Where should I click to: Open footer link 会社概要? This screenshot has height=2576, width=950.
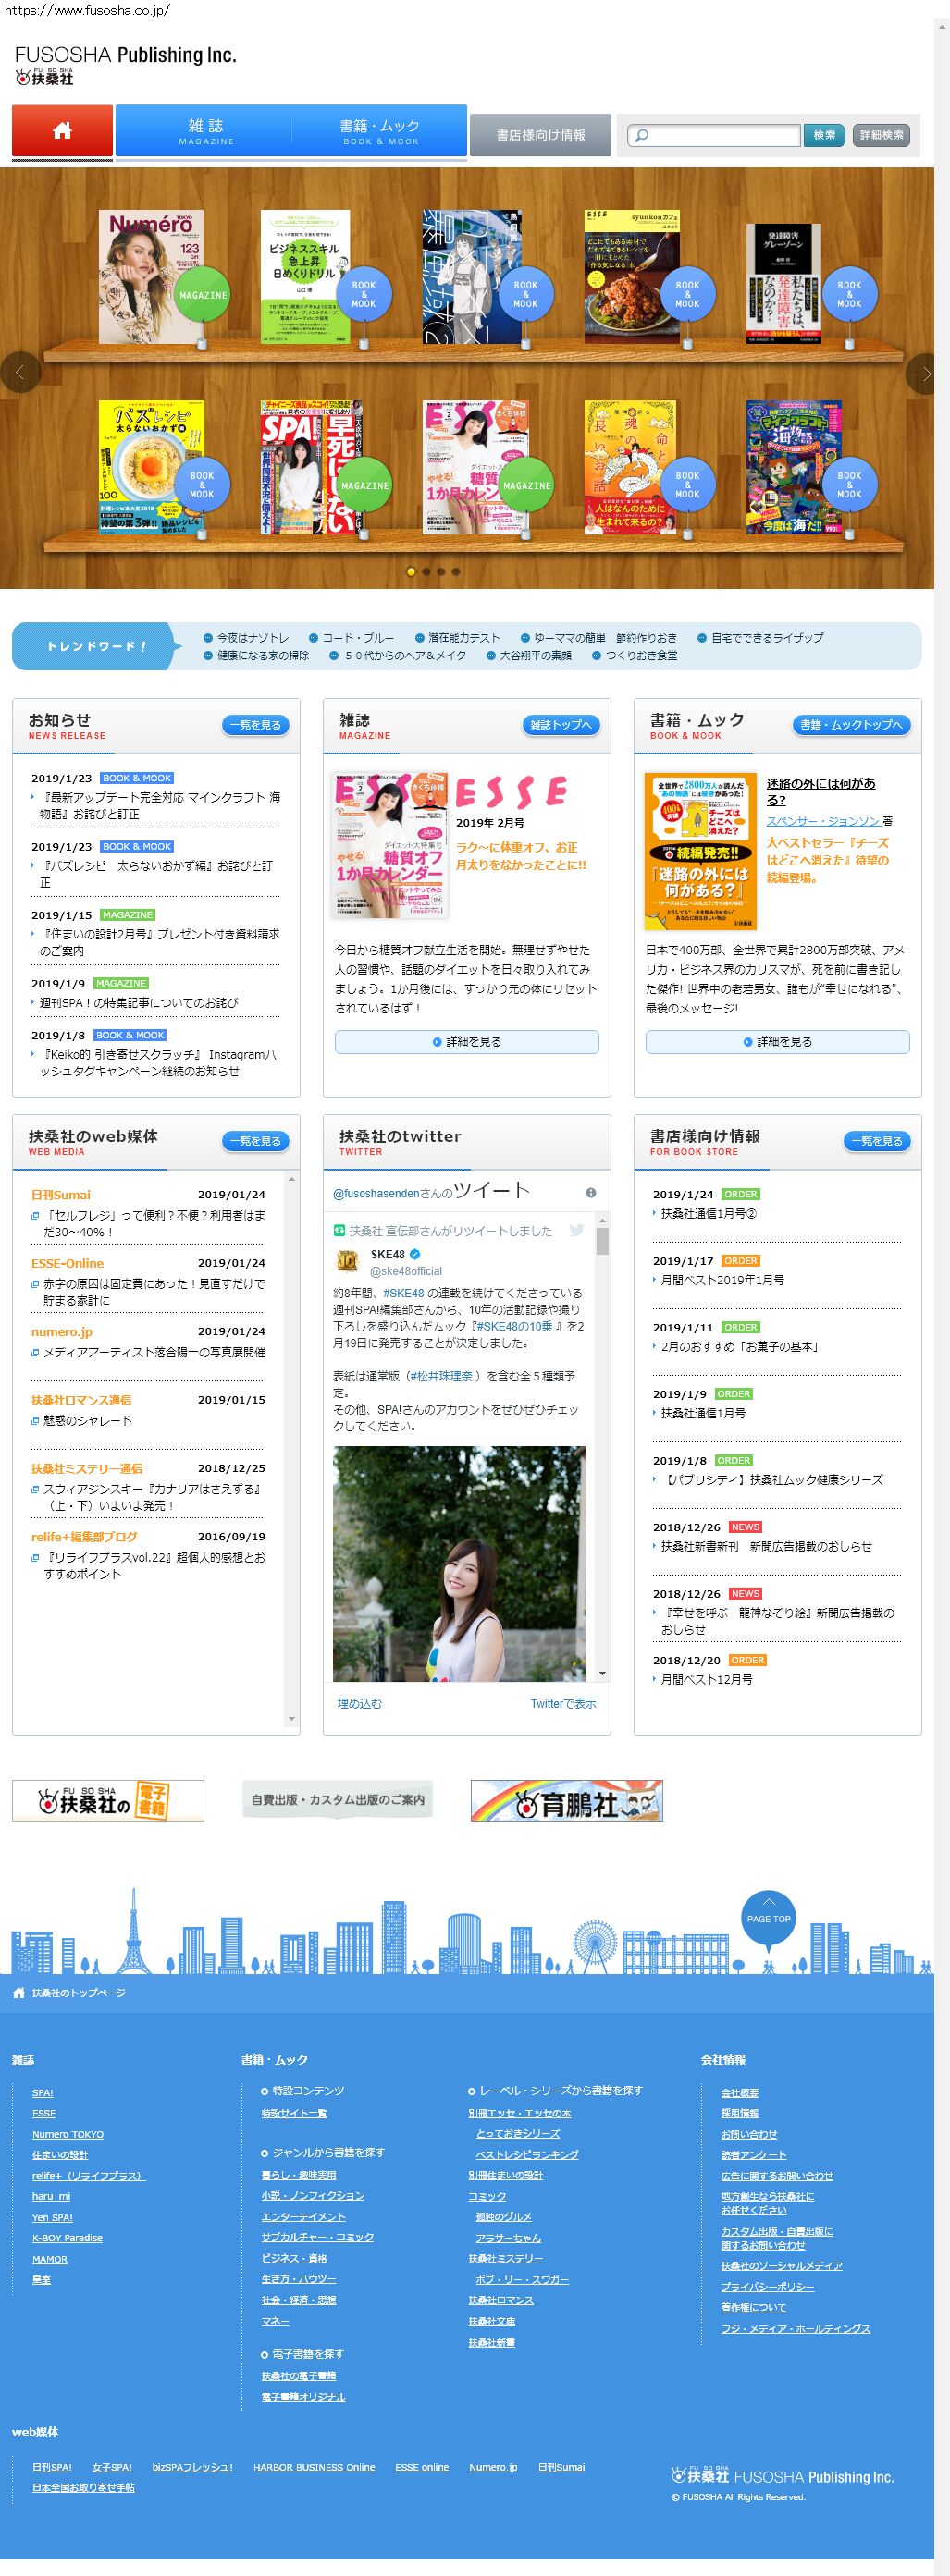740,2092
